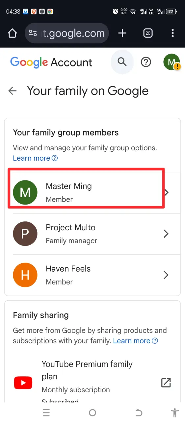Tap the accessibility figure icon

pos(175,412)
